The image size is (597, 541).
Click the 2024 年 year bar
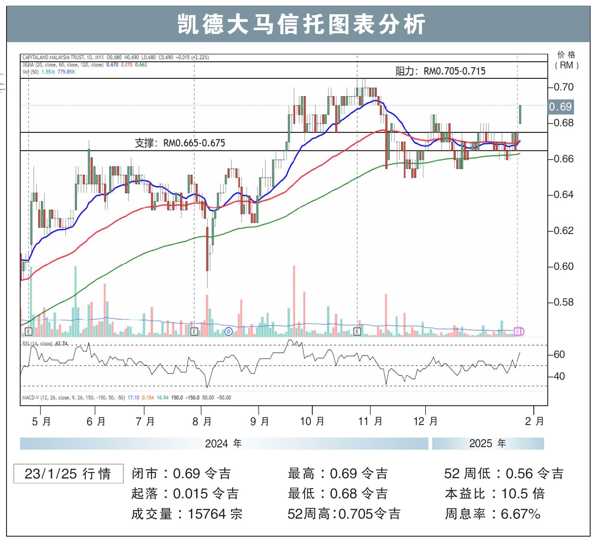224,443
